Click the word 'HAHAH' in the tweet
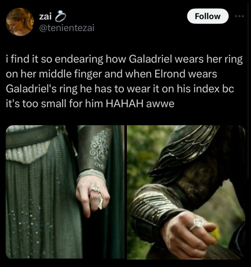Screen dimensions: 251x267 pos(124,103)
